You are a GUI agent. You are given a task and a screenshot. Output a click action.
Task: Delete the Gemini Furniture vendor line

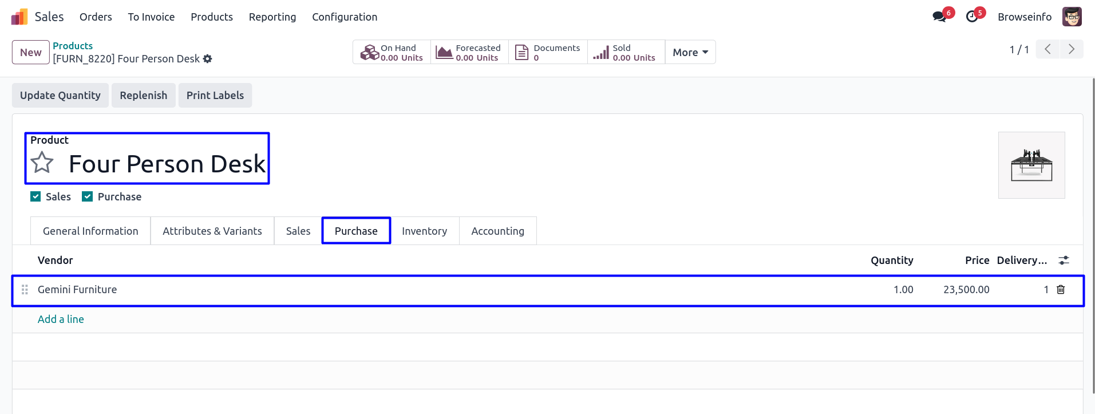coord(1061,290)
